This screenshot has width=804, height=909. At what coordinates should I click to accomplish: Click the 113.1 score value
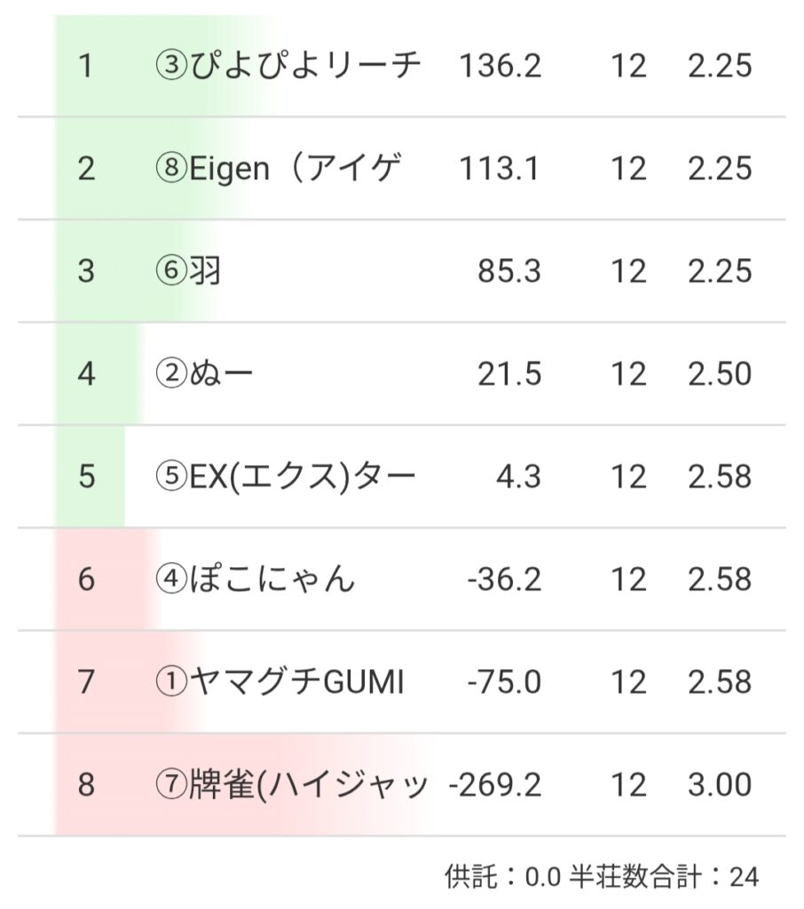499,169
